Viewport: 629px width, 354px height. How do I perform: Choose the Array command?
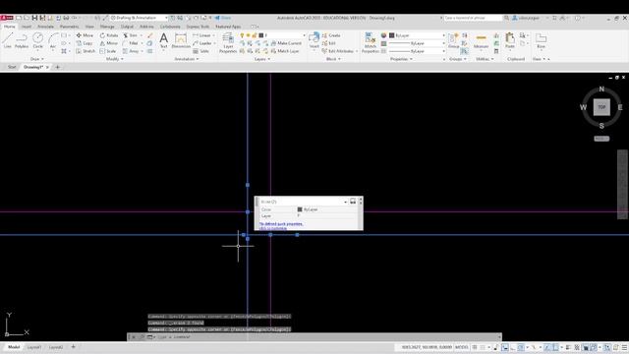131,51
